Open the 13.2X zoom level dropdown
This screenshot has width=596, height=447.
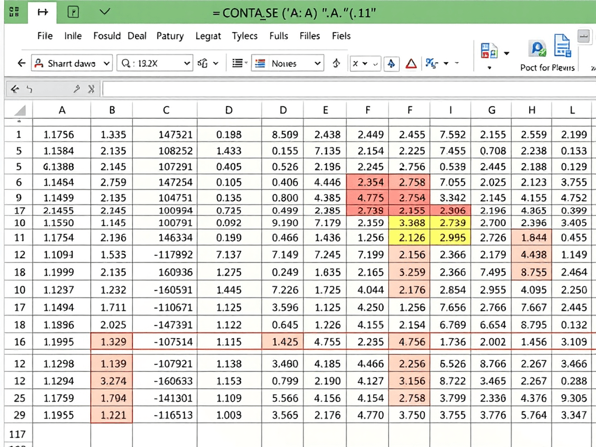click(x=154, y=63)
